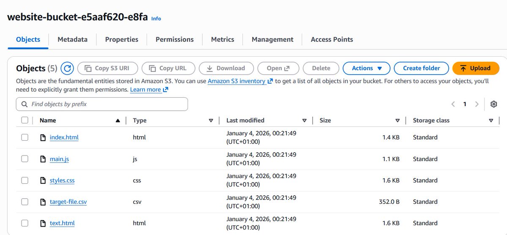The width and height of the screenshot is (507, 235).
Task: Click the file icon next to main.js
Action: pyautogui.click(x=42, y=159)
